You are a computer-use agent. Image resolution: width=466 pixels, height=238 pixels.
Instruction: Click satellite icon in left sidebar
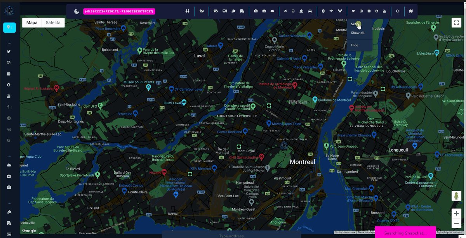point(9,212)
